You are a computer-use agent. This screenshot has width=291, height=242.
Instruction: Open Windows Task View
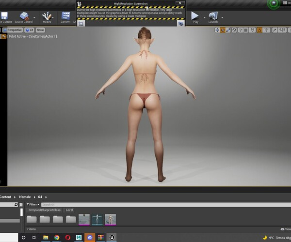pos(34,237)
